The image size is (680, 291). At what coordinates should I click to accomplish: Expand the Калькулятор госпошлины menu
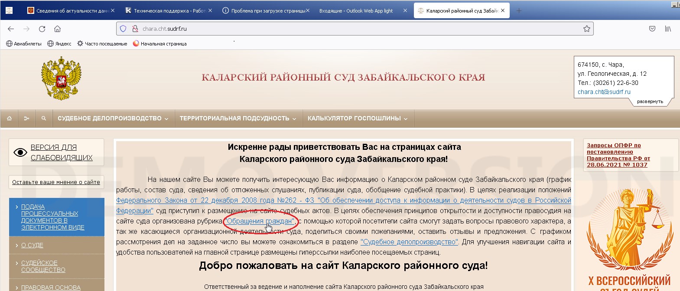357,118
